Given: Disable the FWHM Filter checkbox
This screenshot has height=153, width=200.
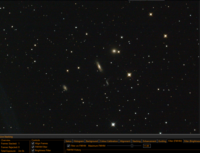Looking at the screenshot, I should click(33, 147).
